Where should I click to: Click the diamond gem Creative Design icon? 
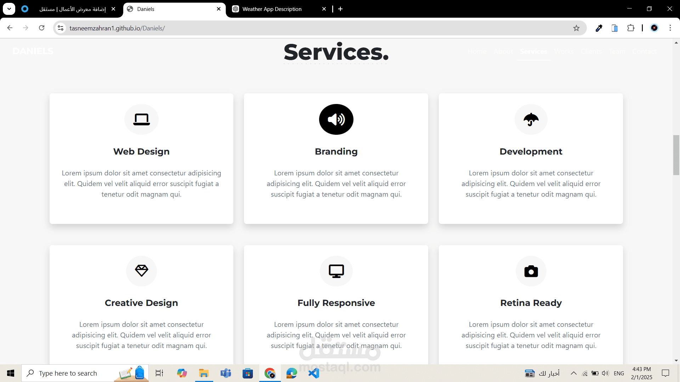coord(141,271)
